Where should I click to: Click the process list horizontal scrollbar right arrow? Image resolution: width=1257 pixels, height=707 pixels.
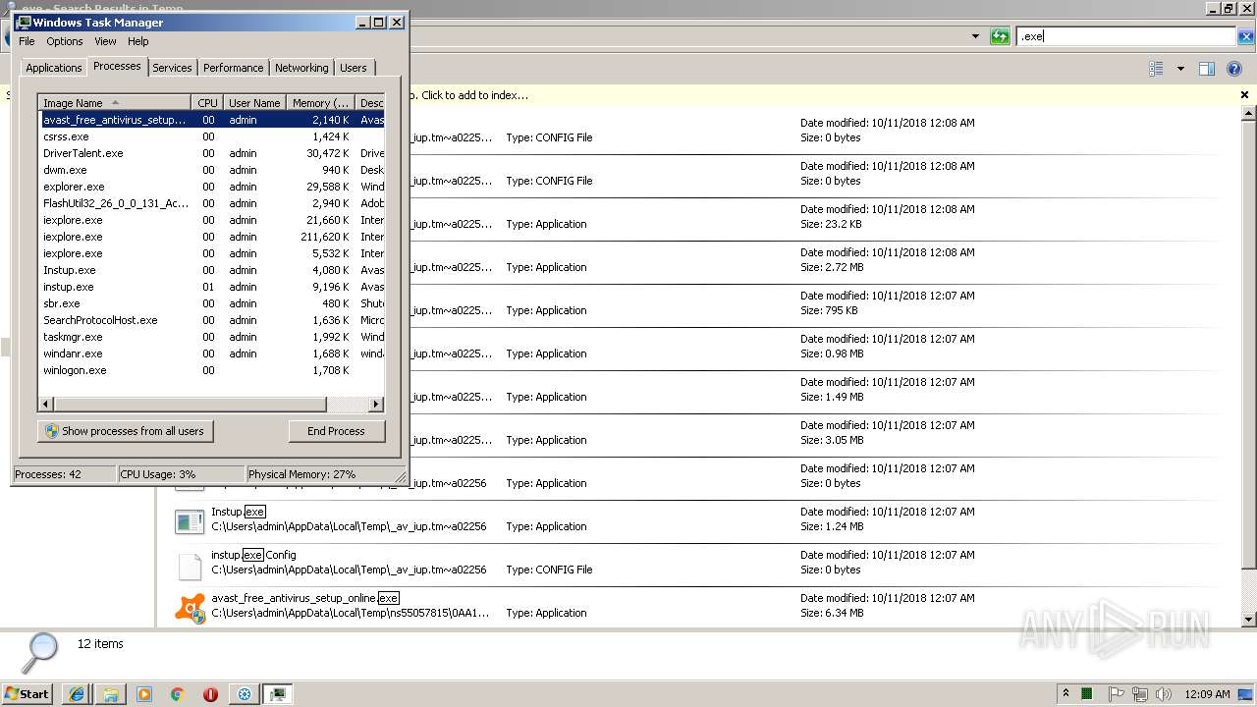(x=375, y=404)
